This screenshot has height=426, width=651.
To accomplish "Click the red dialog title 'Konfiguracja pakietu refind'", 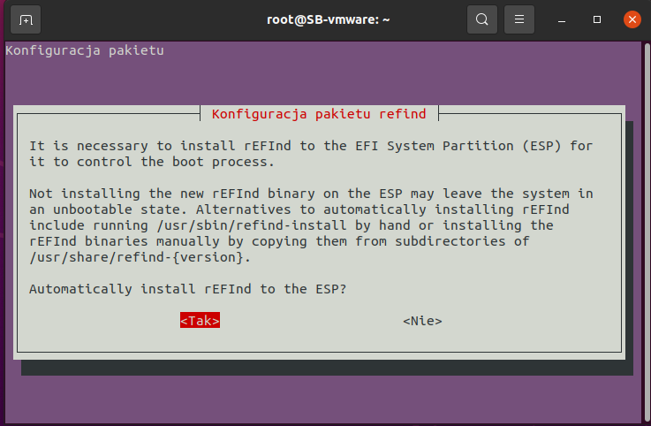I will (x=319, y=114).
